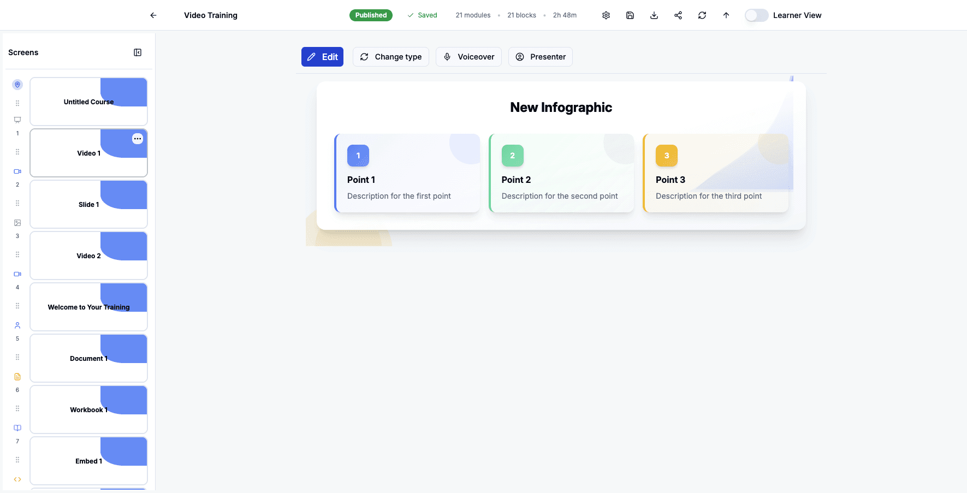The width and height of the screenshot is (967, 493).
Task: Open course settings gear icon
Action: click(606, 15)
